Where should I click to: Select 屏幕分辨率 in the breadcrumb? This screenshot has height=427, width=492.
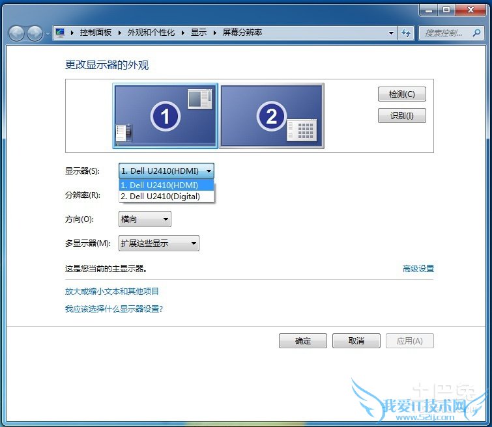click(x=242, y=33)
